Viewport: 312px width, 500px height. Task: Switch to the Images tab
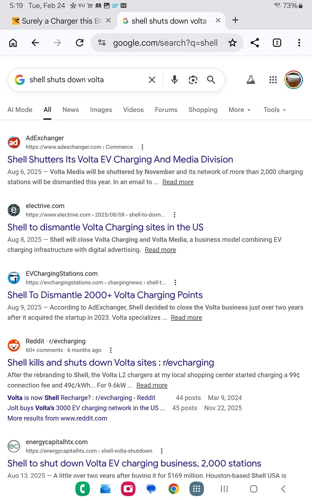tap(101, 110)
